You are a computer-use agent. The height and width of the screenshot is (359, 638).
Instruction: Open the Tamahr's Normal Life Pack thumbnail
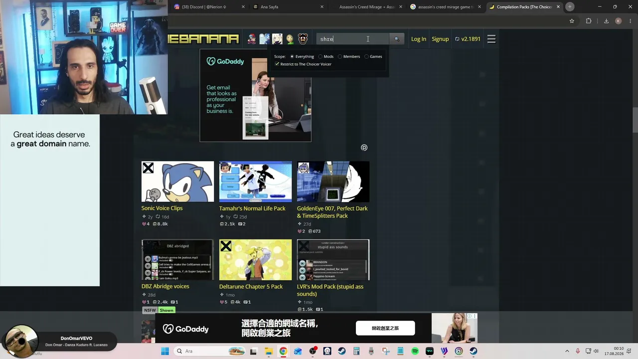255,181
